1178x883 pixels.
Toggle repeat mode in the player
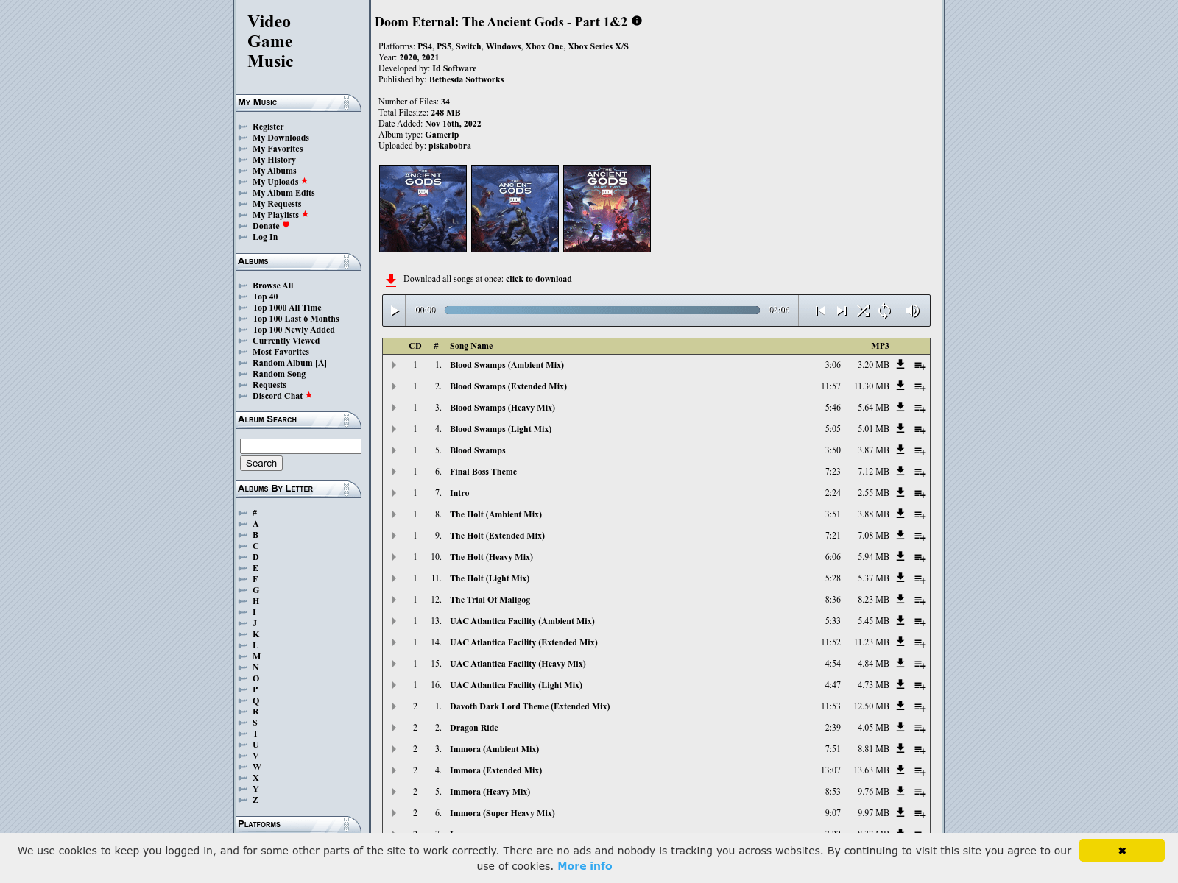tap(885, 311)
